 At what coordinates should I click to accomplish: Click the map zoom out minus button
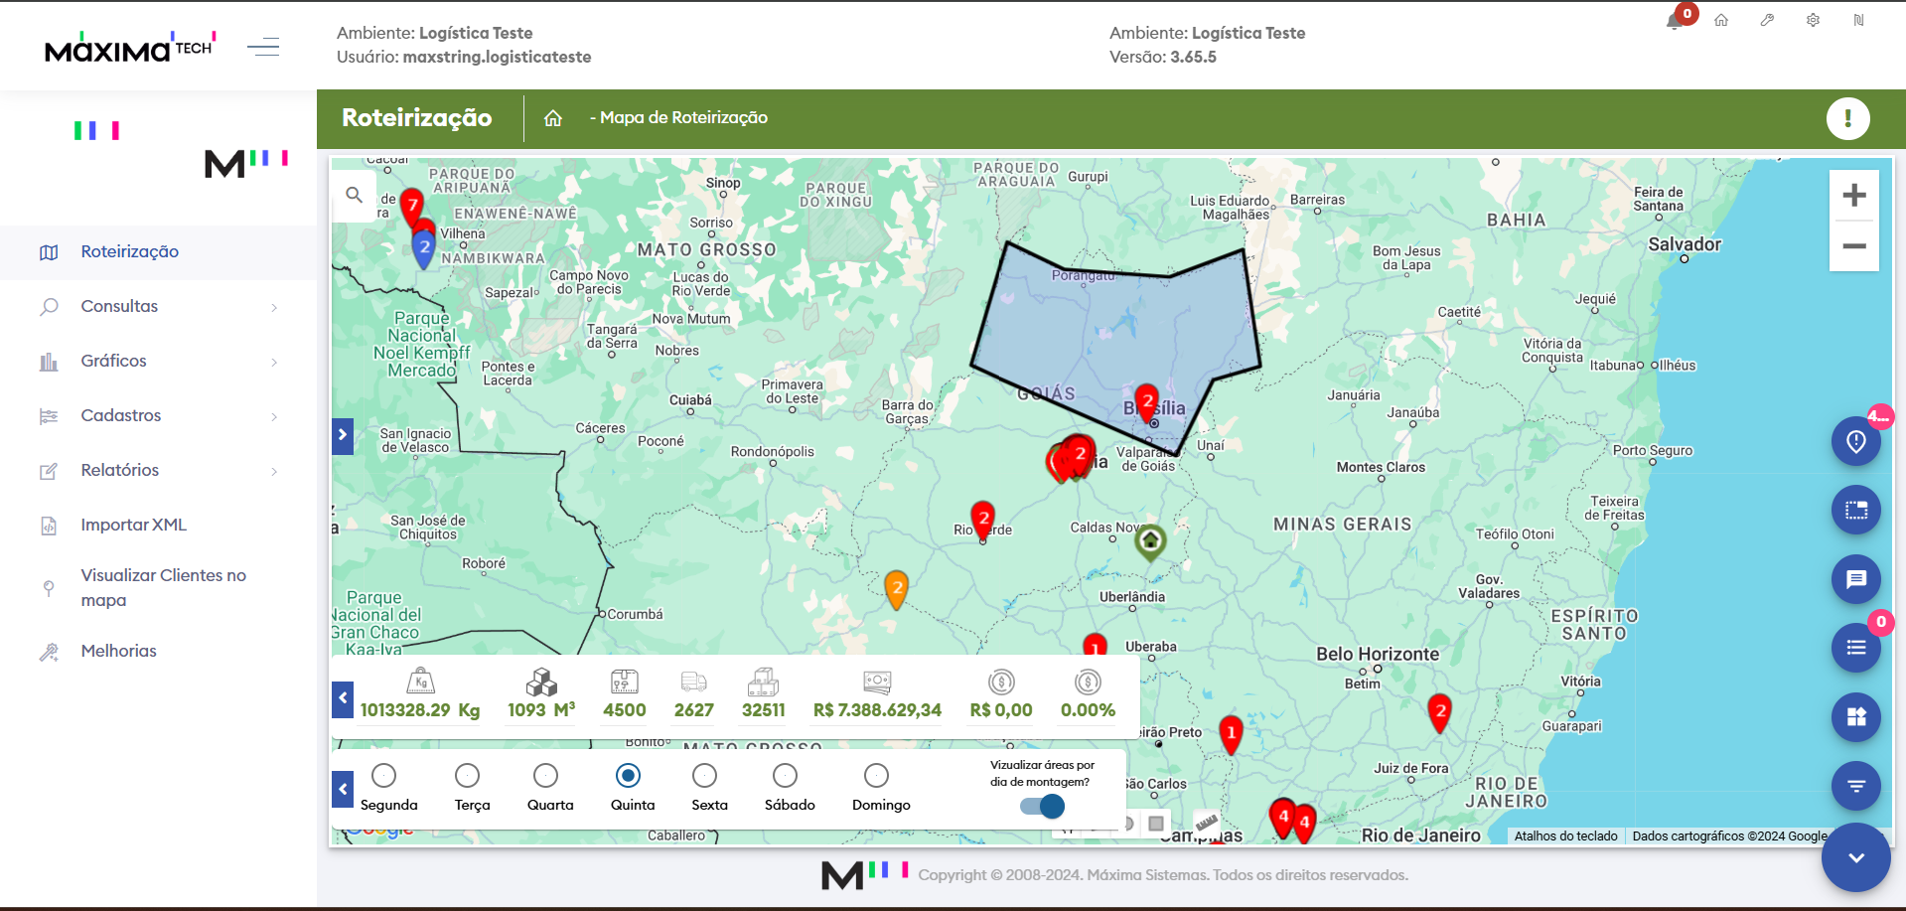click(1853, 246)
